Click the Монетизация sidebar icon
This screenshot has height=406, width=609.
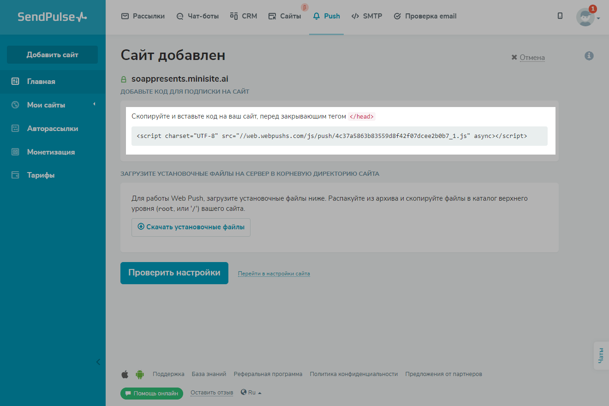[15, 152]
